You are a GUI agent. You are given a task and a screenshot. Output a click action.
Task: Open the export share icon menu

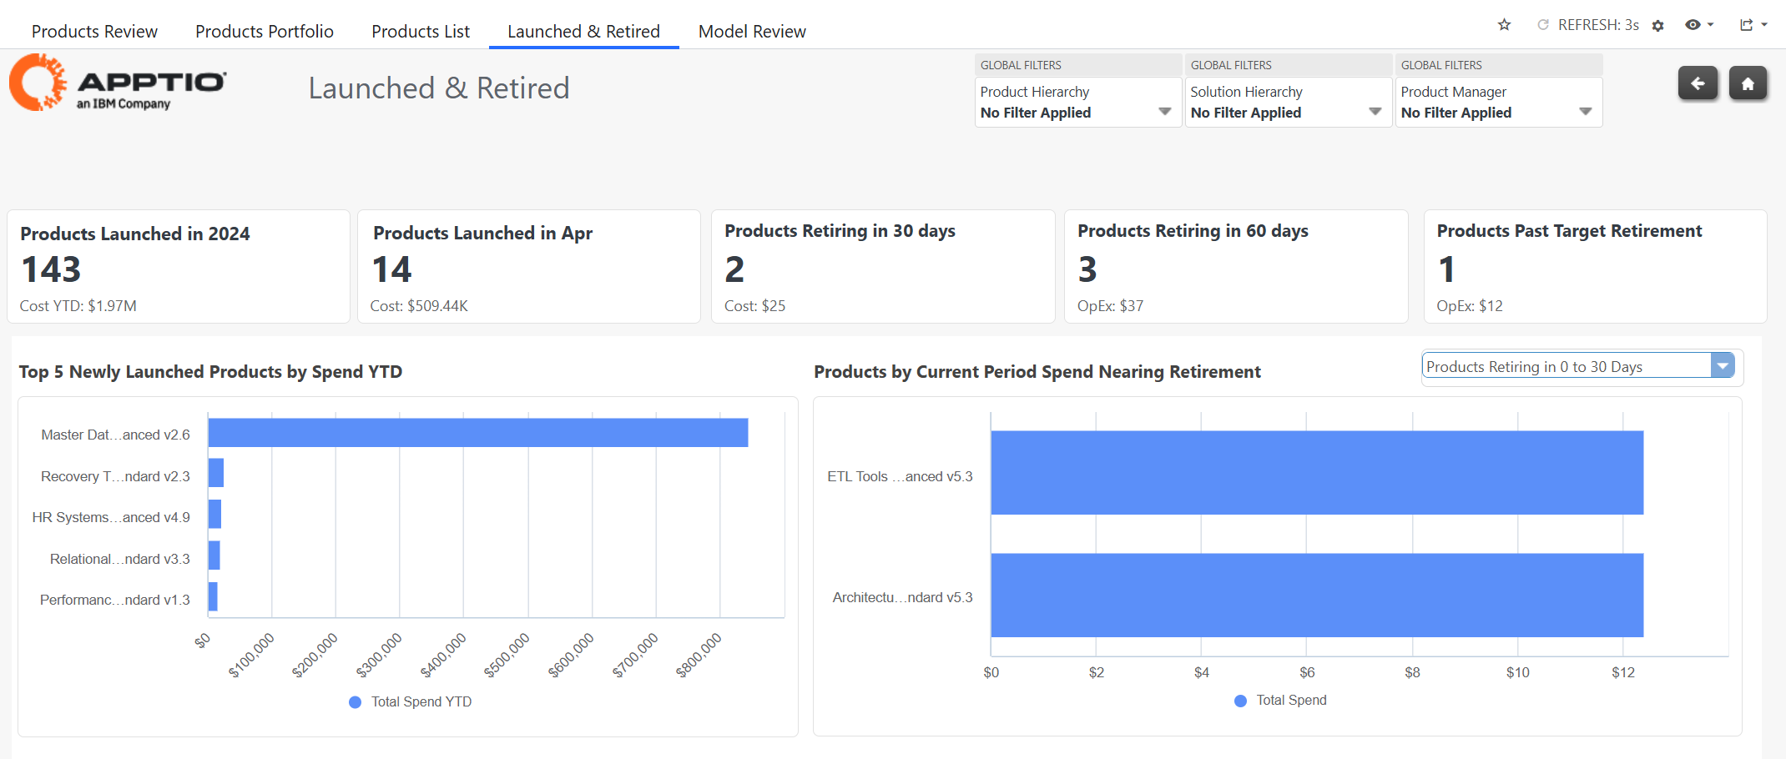[x=1752, y=25]
